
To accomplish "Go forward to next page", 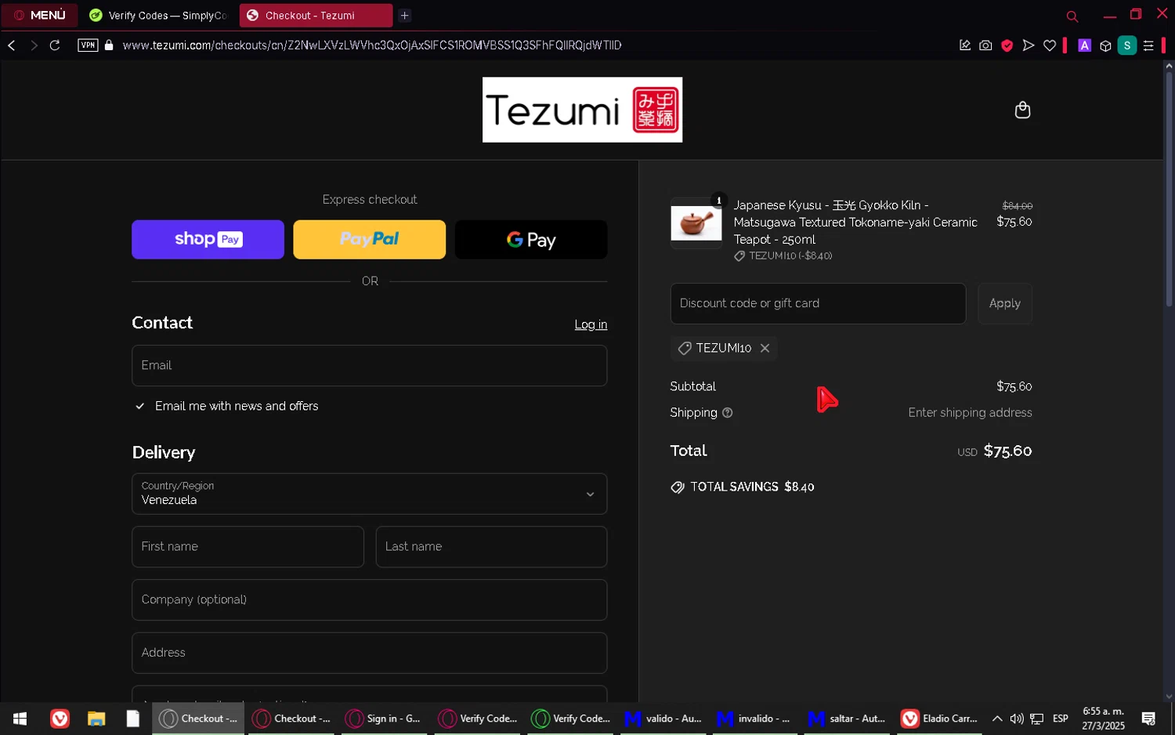I will coord(34,45).
